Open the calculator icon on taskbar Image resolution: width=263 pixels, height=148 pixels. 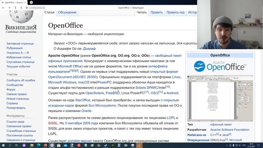tap(119, 145)
